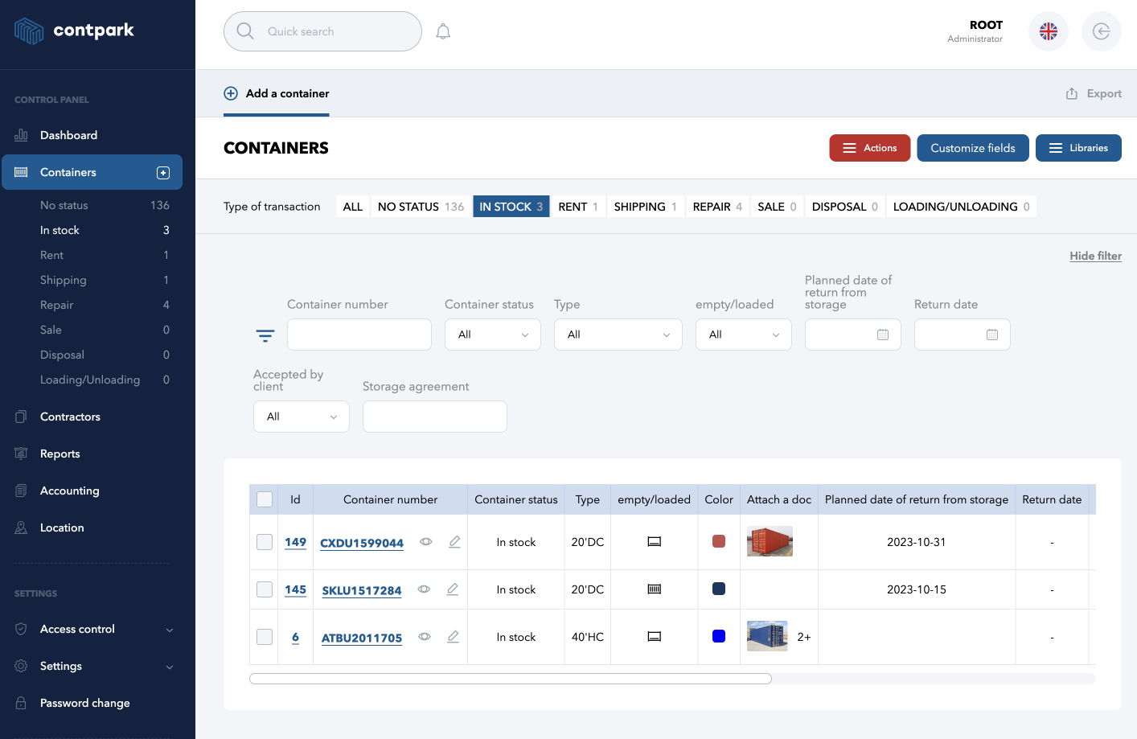Open notifications via the bell icon
Screen dimensions: 1137x739
tap(442, 31)
